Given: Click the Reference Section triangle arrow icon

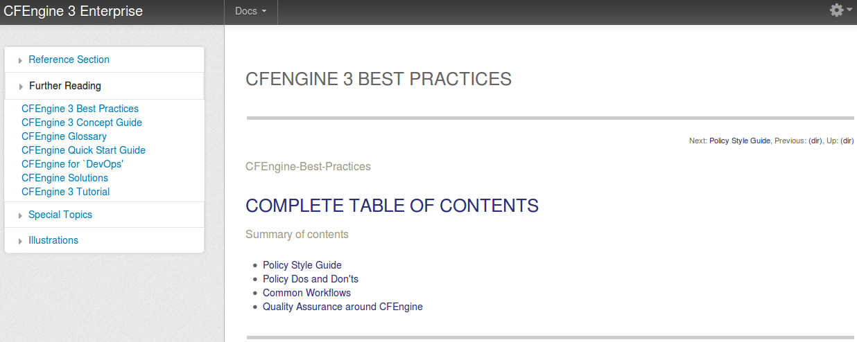Looking at the screenshot, I should click(21, 61).
